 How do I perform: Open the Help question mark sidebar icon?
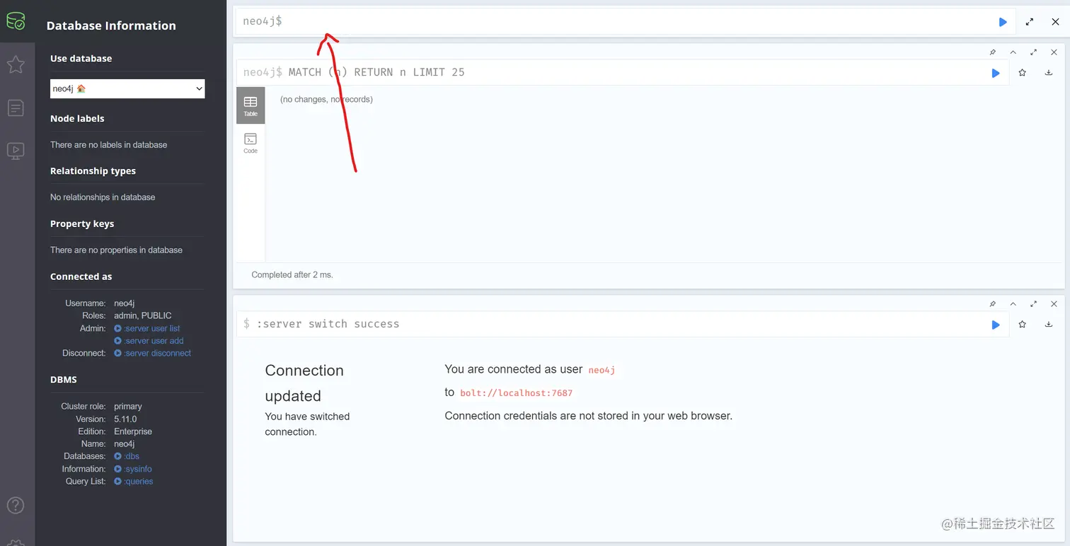pyautogui.click(x=16, y=505)
